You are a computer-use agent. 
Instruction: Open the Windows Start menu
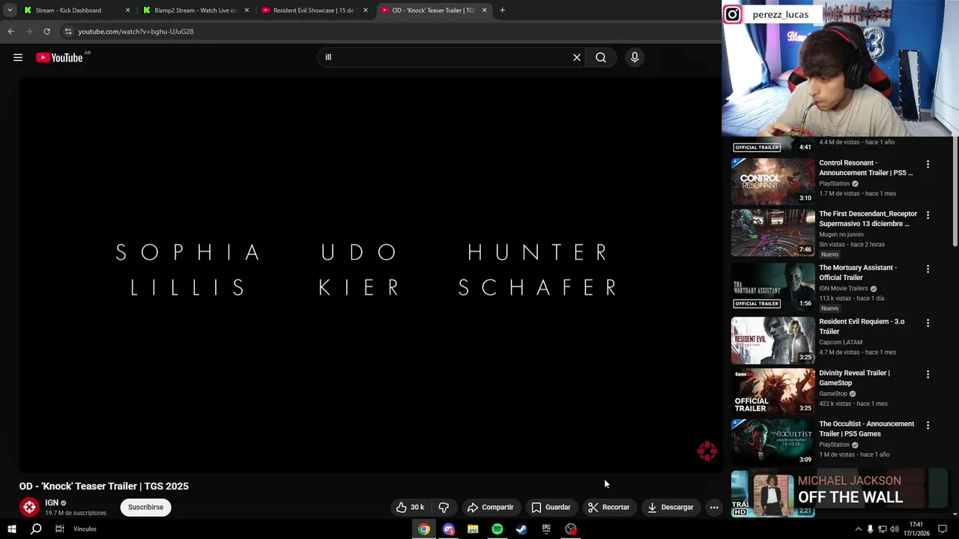pyautogui.click(x=11, y=529)
